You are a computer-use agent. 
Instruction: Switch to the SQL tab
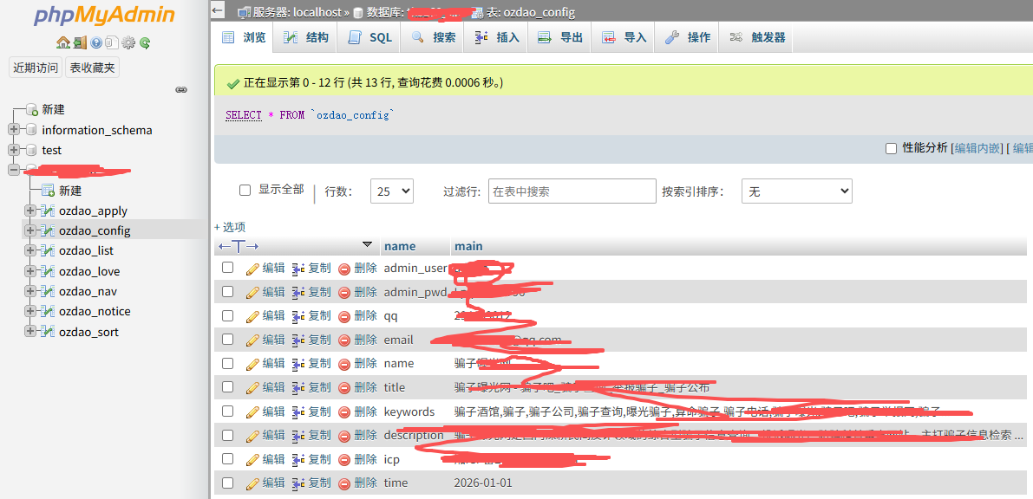pyautogui.click(x=369, y=37)
